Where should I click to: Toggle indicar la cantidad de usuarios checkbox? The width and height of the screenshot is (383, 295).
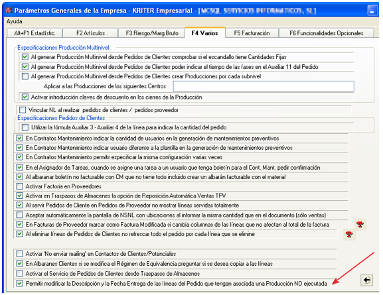19,139
